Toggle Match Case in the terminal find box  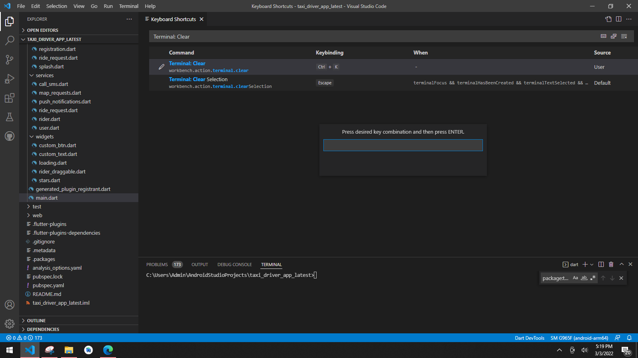(x=575, y=278)
